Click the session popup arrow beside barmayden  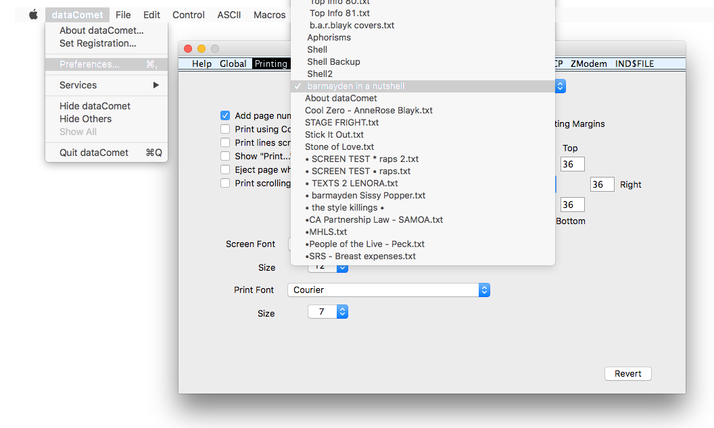(x=561, y=86)
